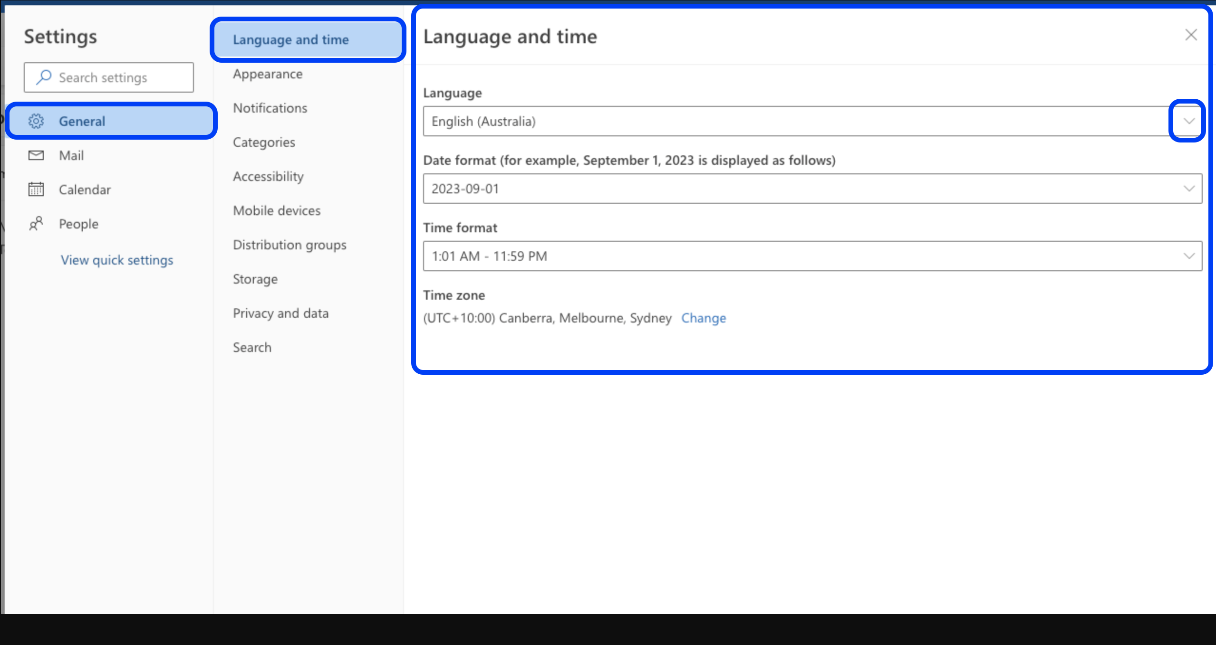
Task: Open the Notifications settings section
Action: [270, 108]
